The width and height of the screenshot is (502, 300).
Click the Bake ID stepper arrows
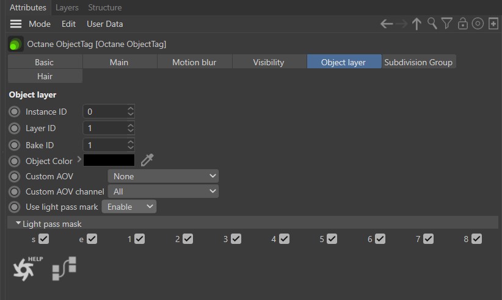tap(130, 145)
